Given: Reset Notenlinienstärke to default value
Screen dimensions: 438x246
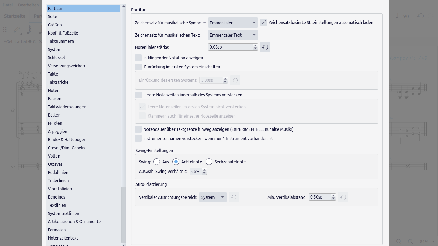Looking at the screenshot, I should tap(265, 47).
